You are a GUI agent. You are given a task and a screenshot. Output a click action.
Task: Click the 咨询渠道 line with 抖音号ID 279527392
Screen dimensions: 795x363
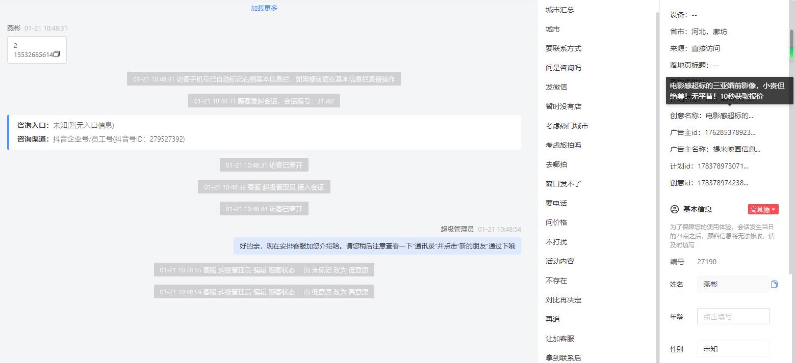tap(101, 139)
